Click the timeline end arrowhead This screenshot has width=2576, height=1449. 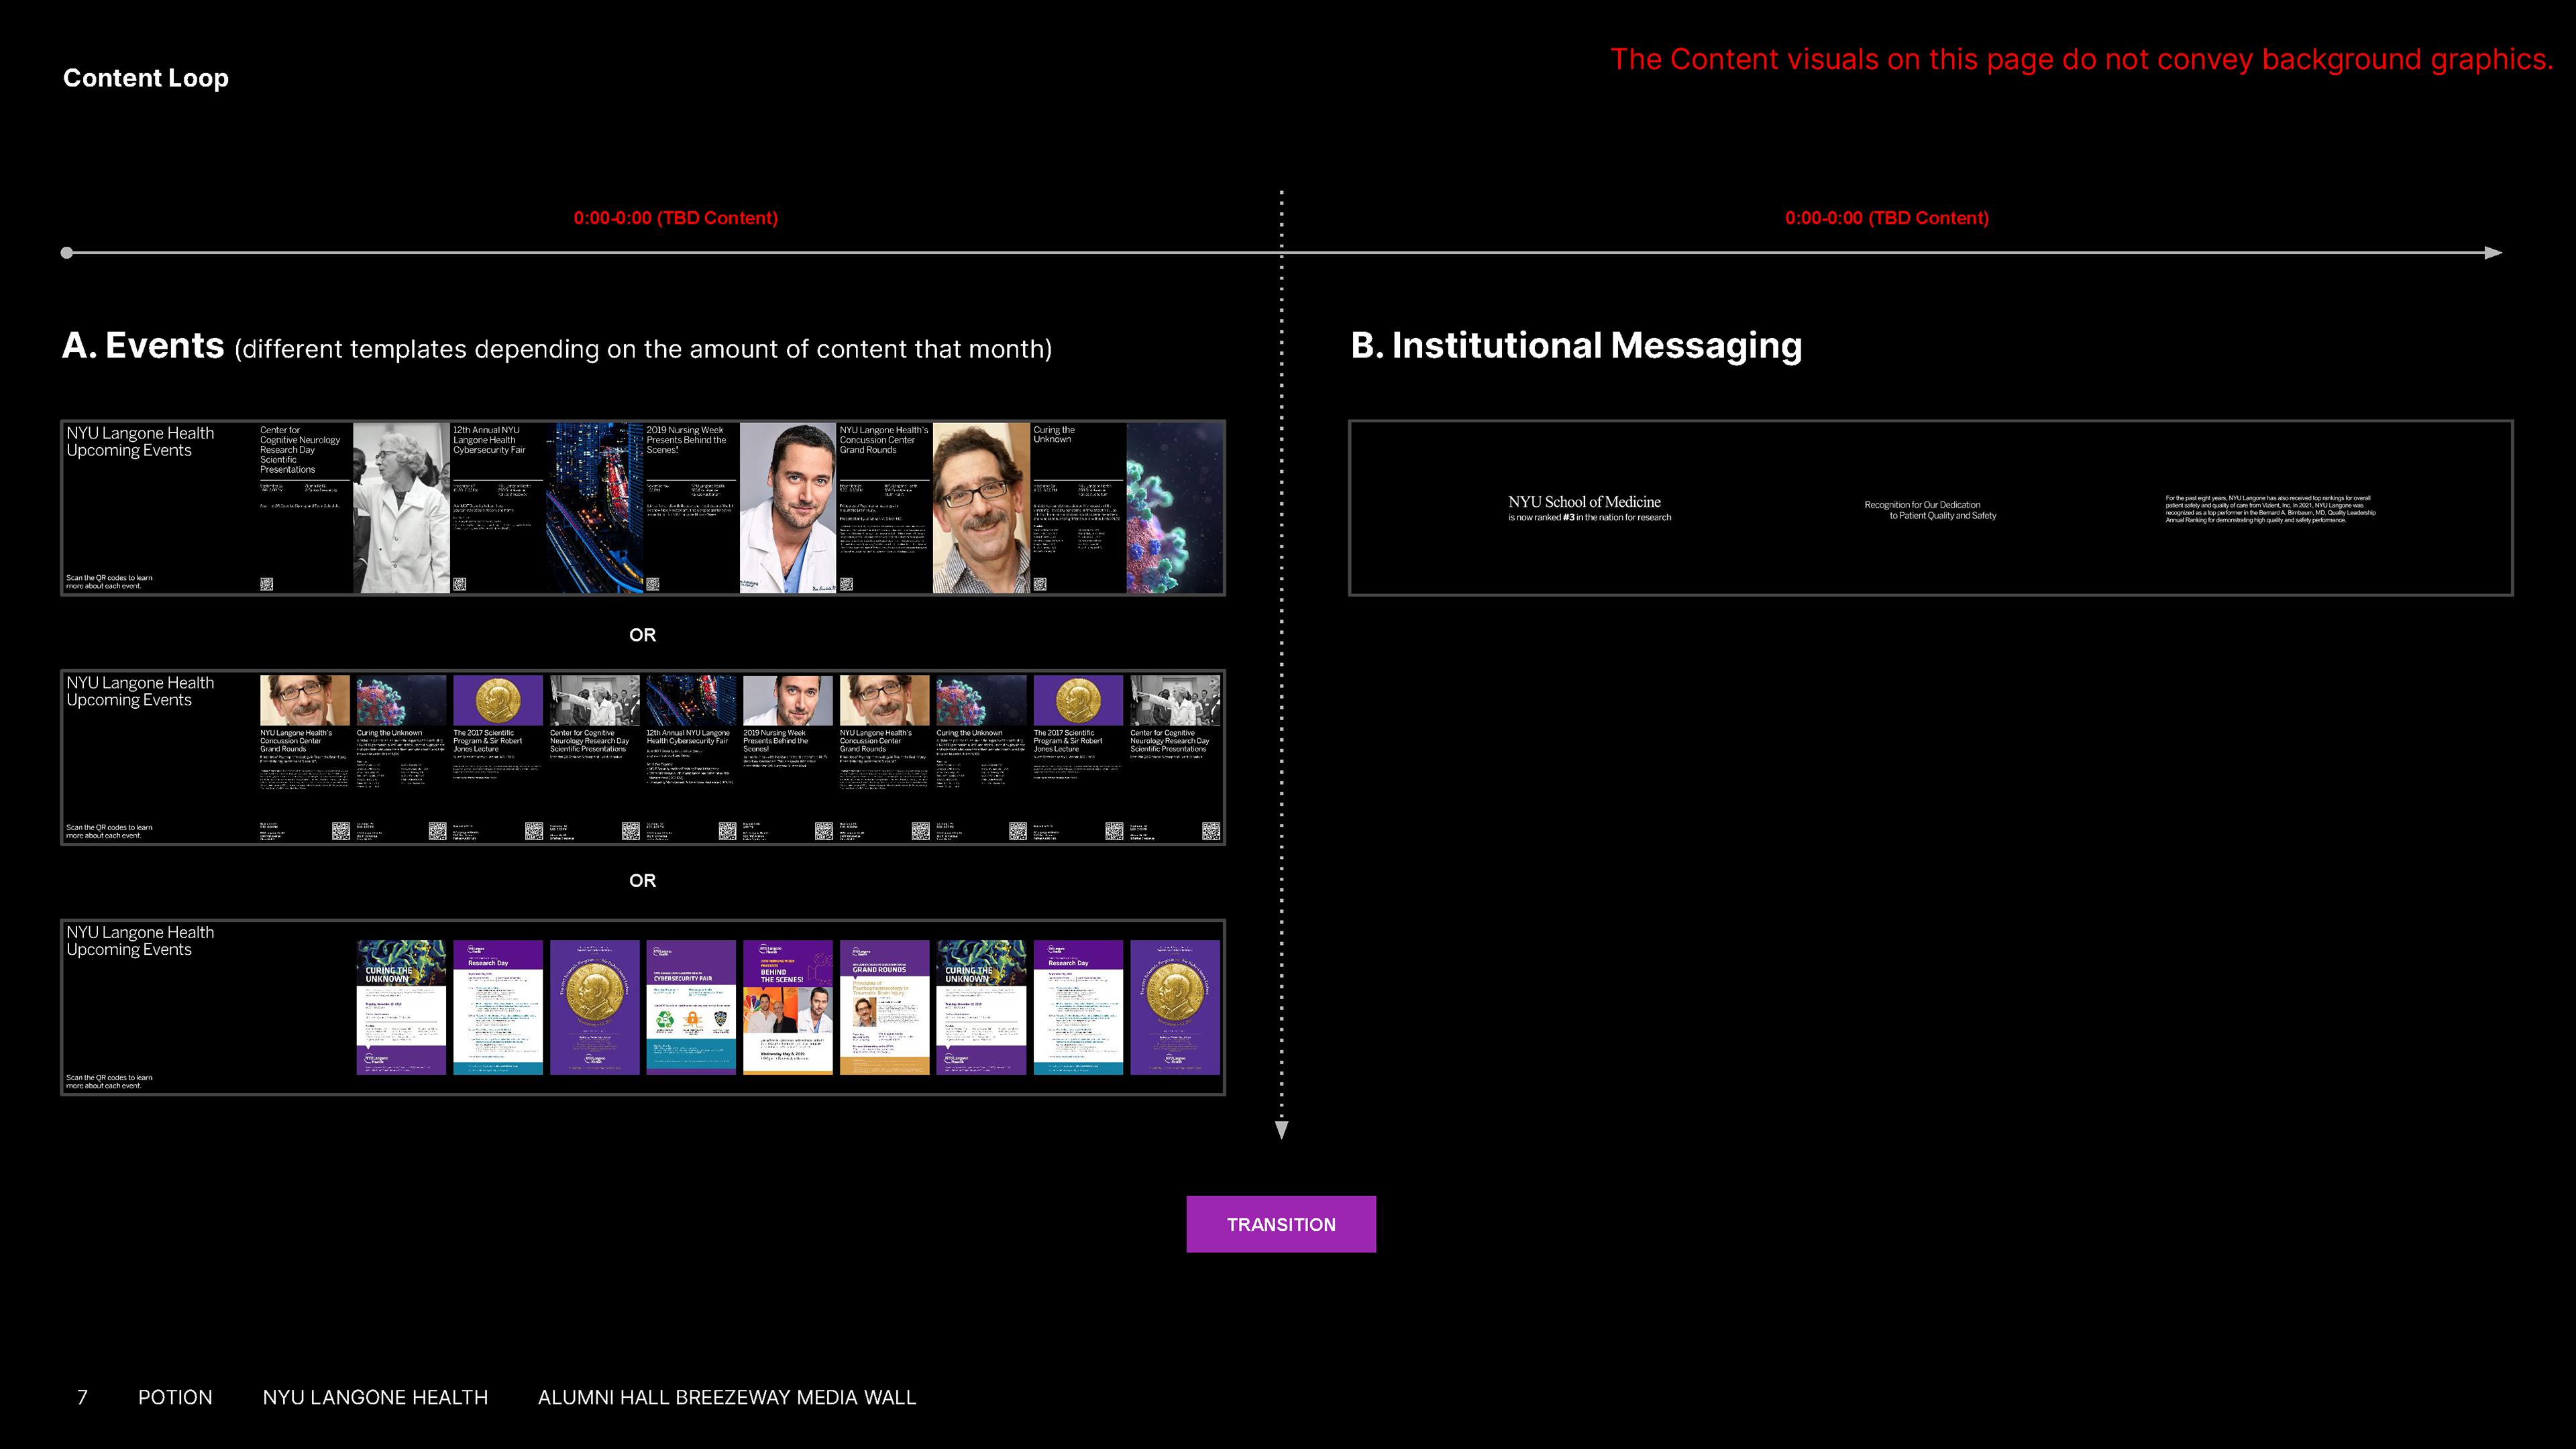tap(2493, 253)
